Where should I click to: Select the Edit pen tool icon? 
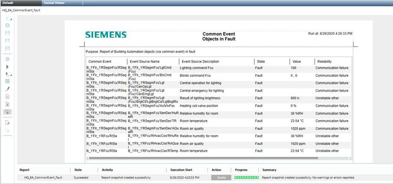pyautogui.click(x=7, y=89)
